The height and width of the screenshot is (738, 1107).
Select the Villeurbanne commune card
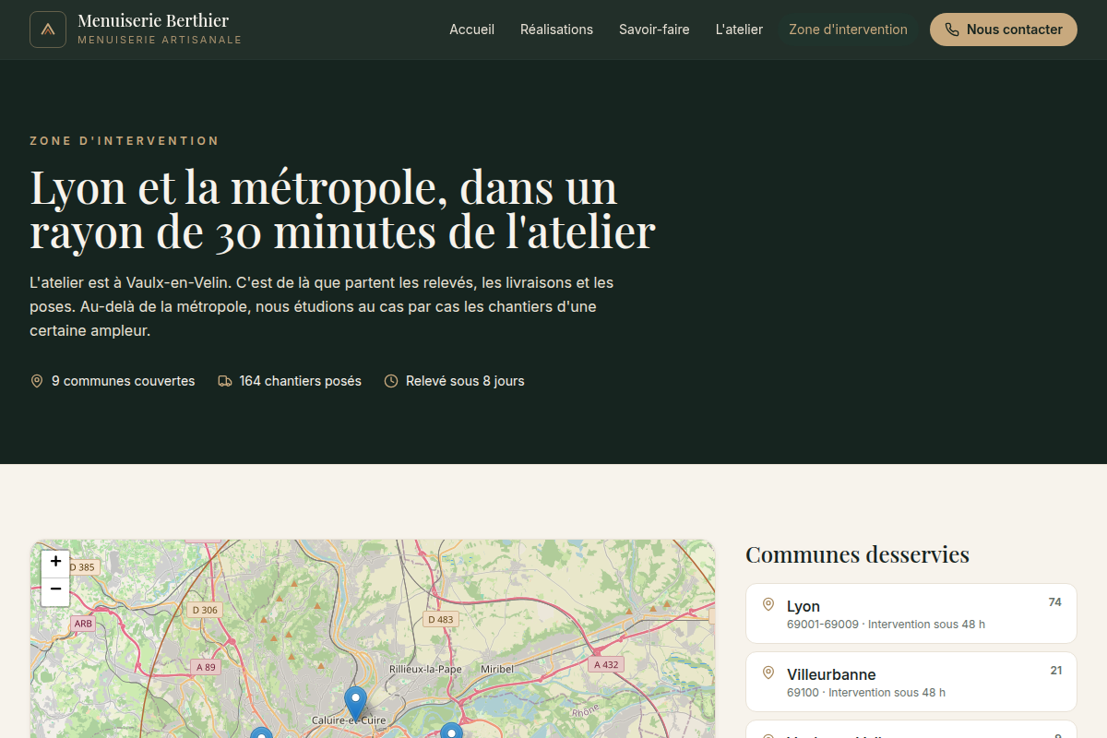[911, 682]
